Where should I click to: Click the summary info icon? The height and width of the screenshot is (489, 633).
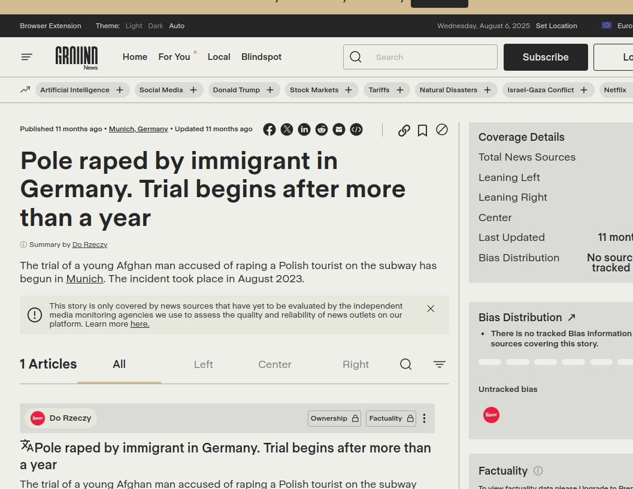[x=23, y=244]
